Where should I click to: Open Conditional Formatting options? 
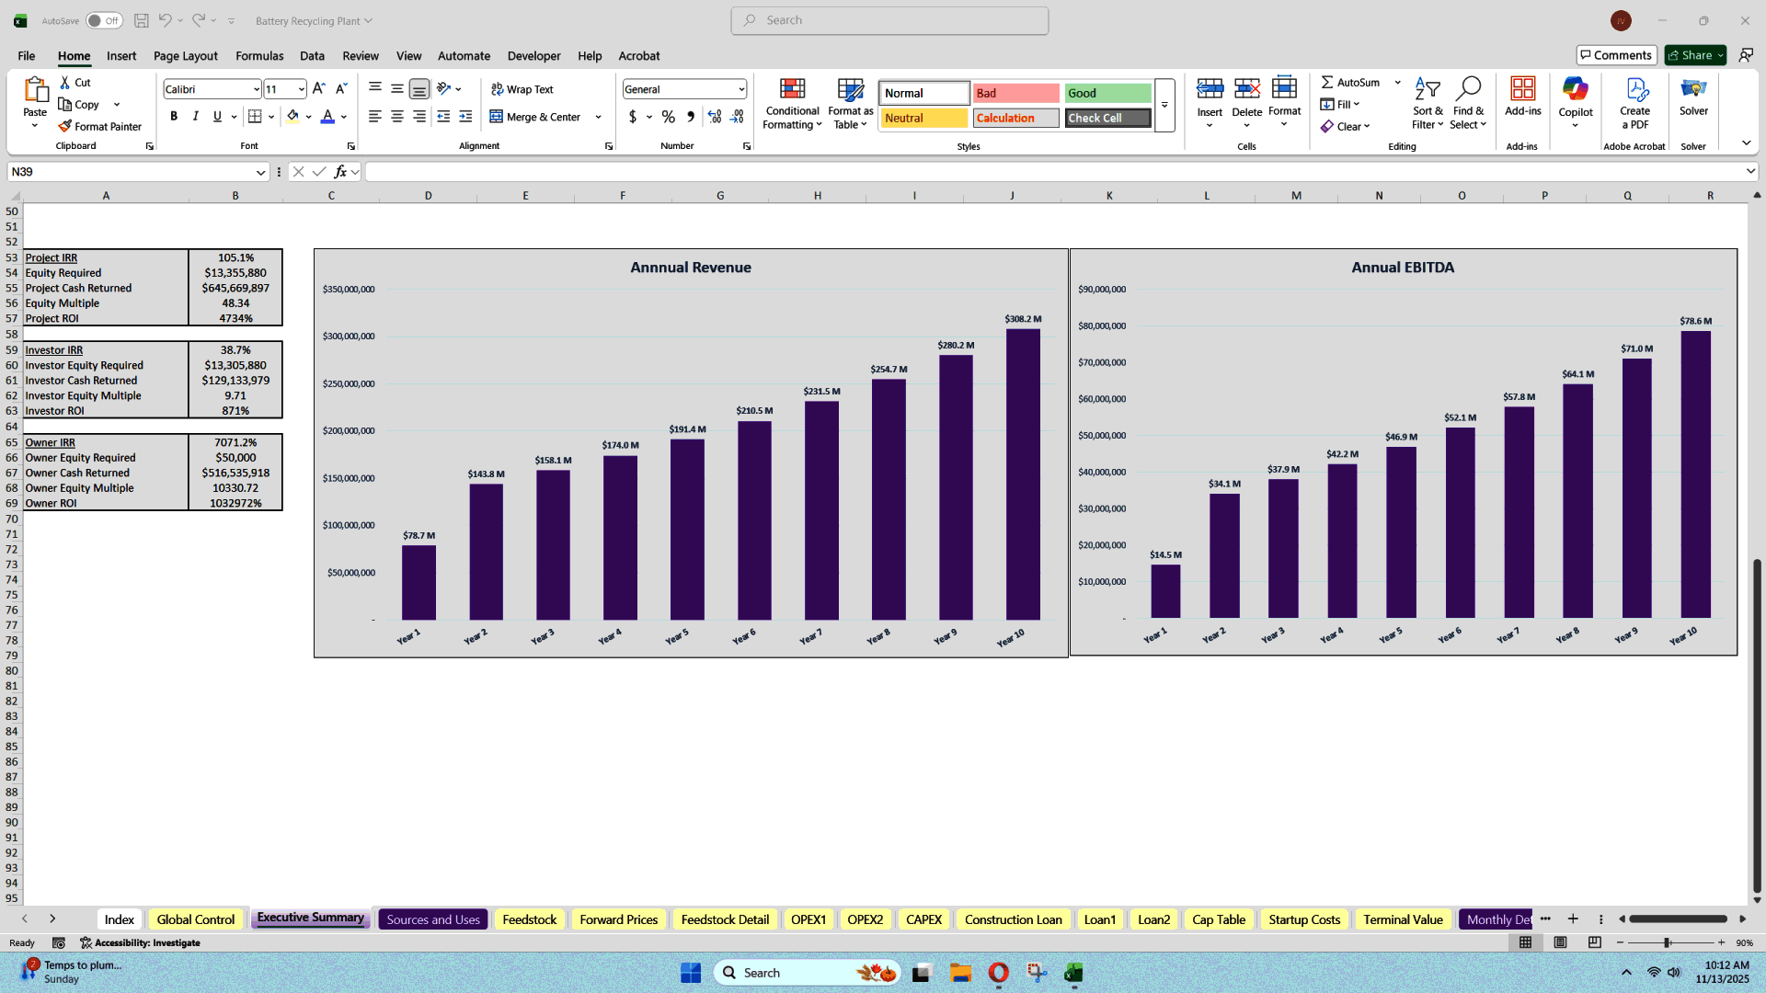coord(792,103)
